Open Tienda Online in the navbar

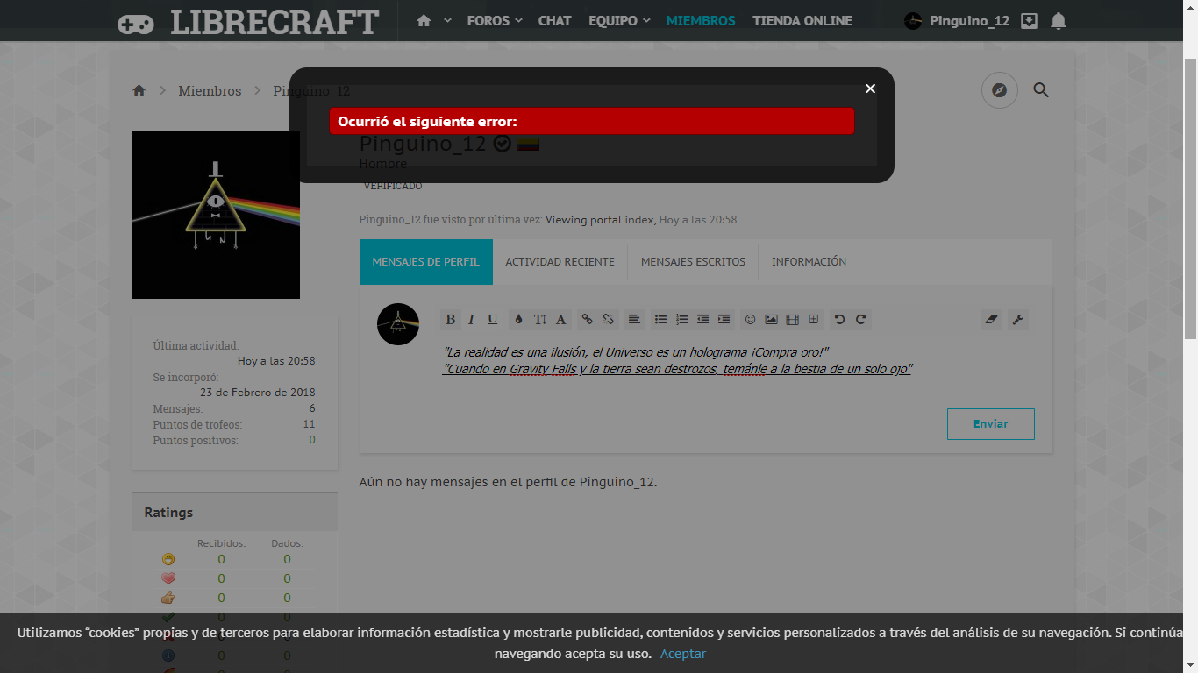(802, 20)
